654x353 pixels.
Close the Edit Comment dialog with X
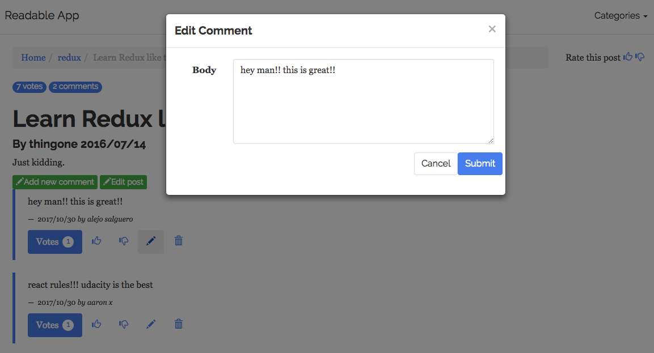pyautogui.click(x=492, y=29)
